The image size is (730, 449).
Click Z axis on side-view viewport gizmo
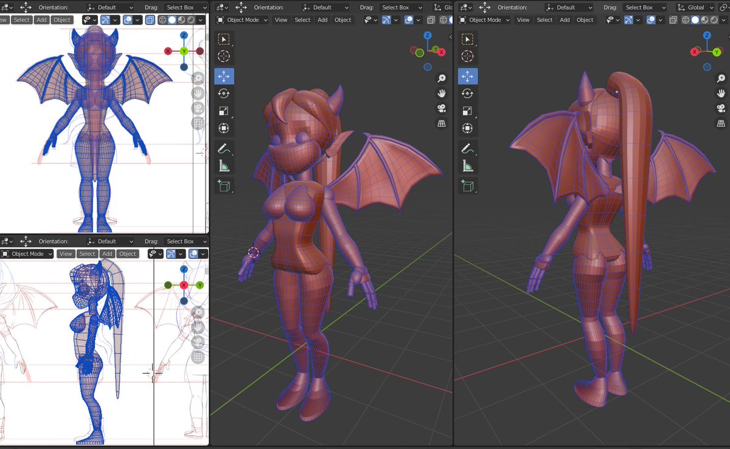(x=184, y=269)
